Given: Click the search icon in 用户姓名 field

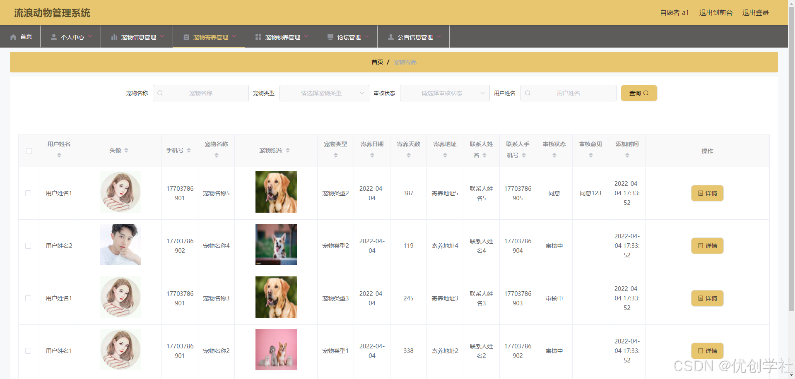Looking at the screenshot, I should coord(528,93).
